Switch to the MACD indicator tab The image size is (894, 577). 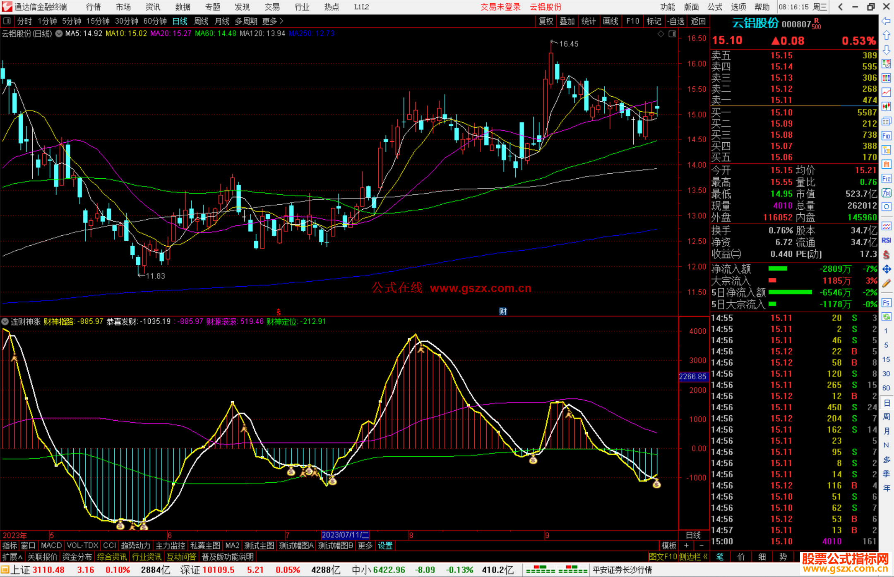pos(51,546)
